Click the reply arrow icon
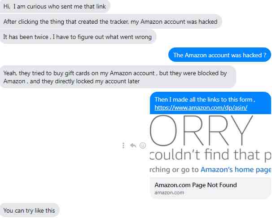 click(133, 145)
